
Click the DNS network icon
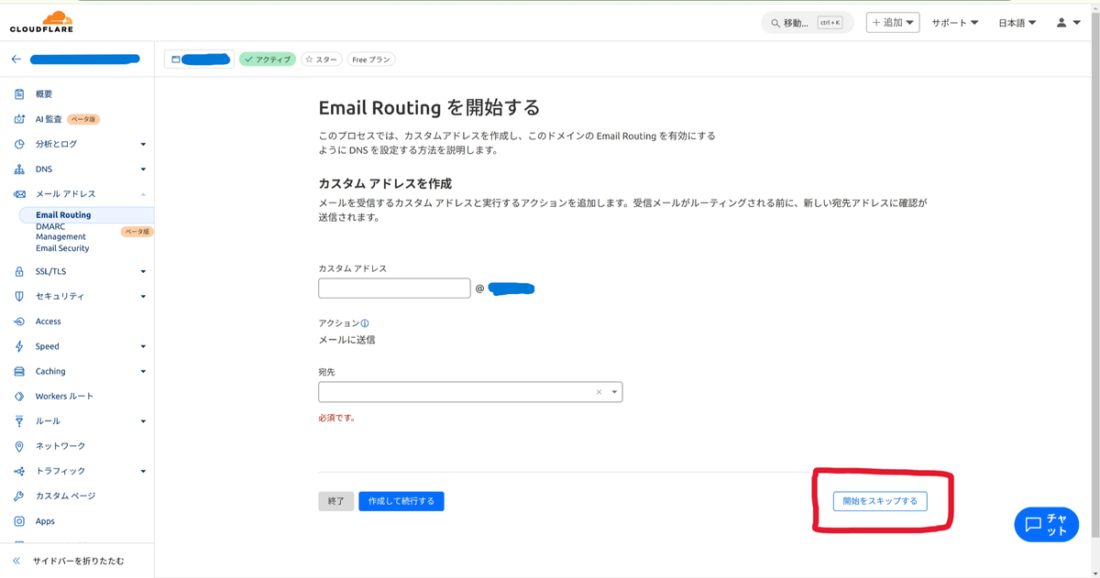point(19,169)
